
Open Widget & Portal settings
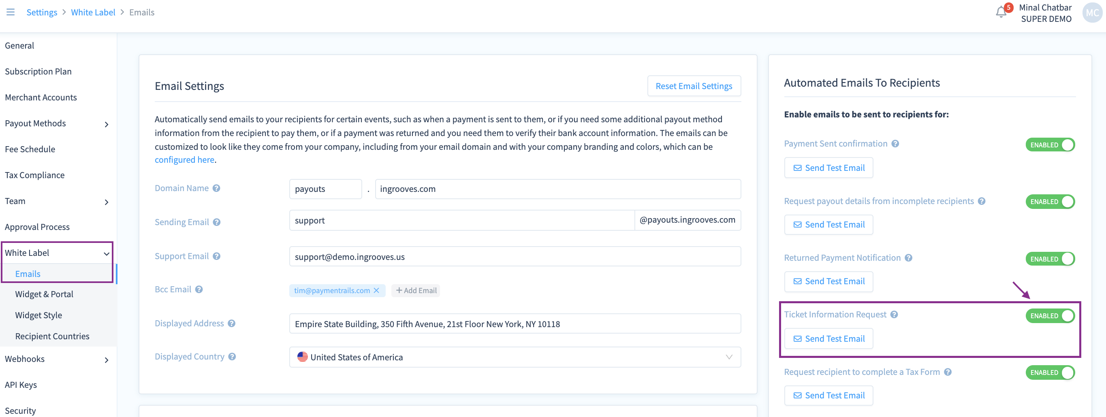pos(44,294)
